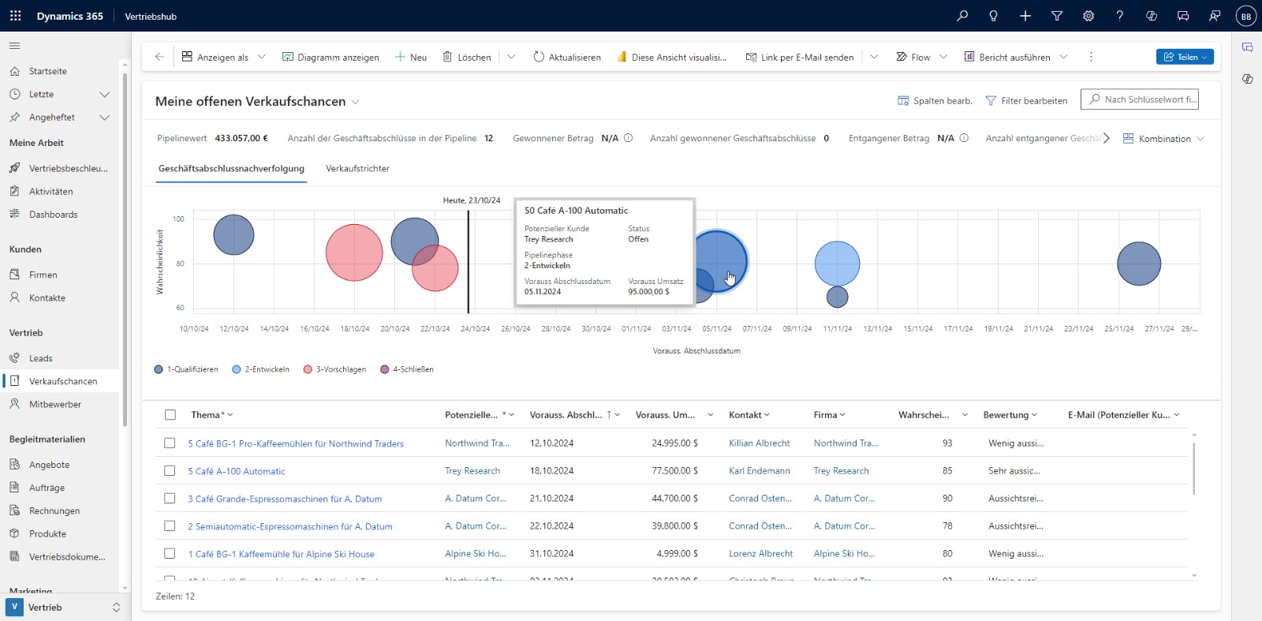This screenshot has height=621, width=1262.
Task: Click the search magnifier icon in header
Action: pyautogui.click(x=962, y=16)
